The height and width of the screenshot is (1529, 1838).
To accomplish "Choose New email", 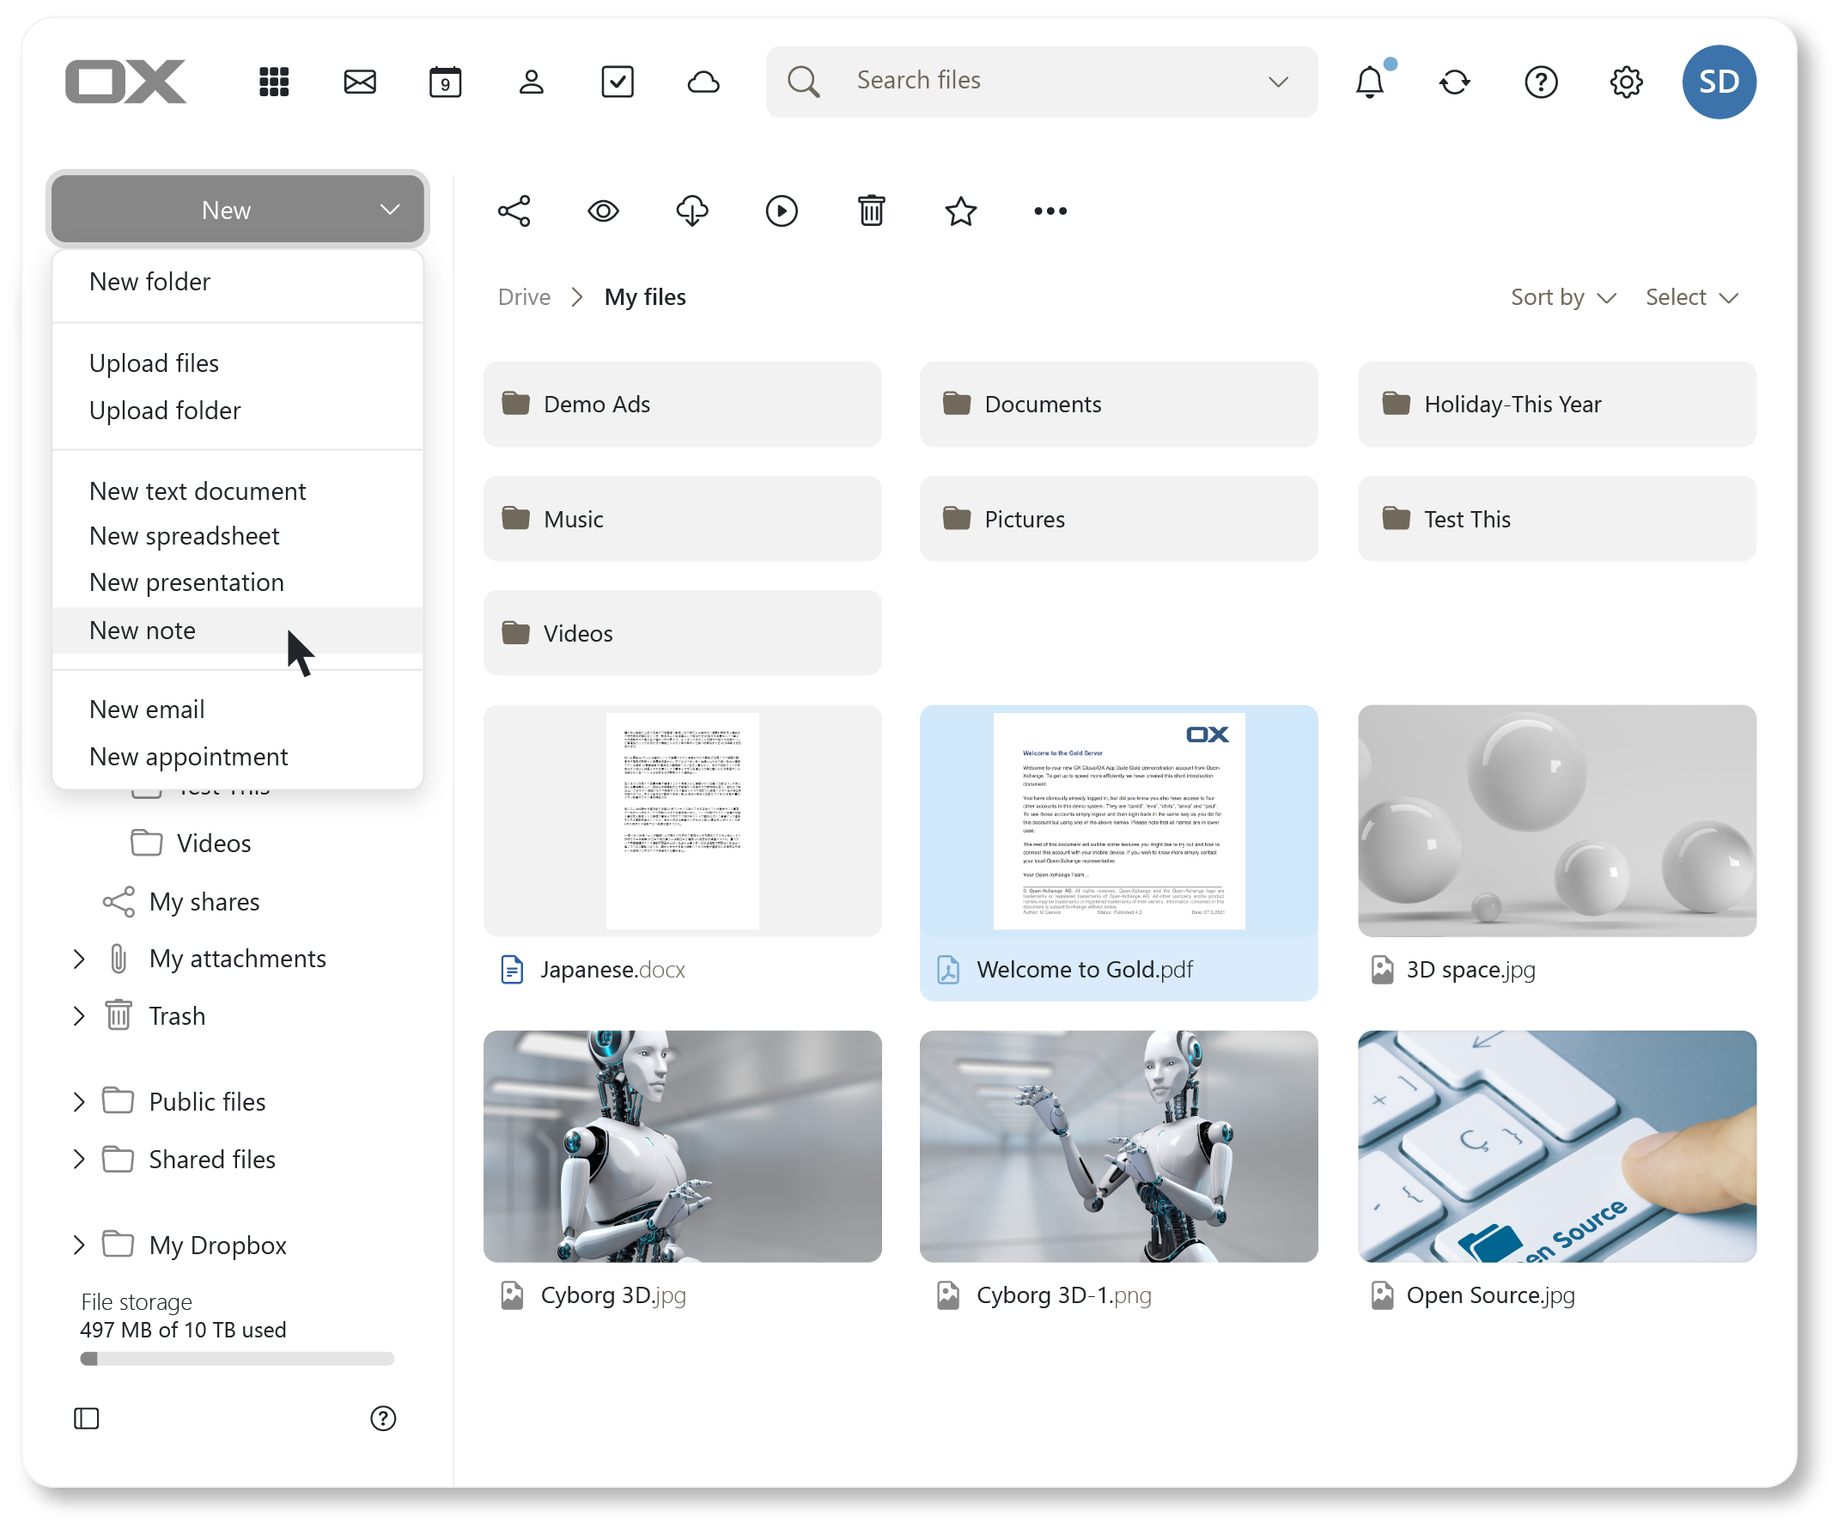I will click(237, 710).
